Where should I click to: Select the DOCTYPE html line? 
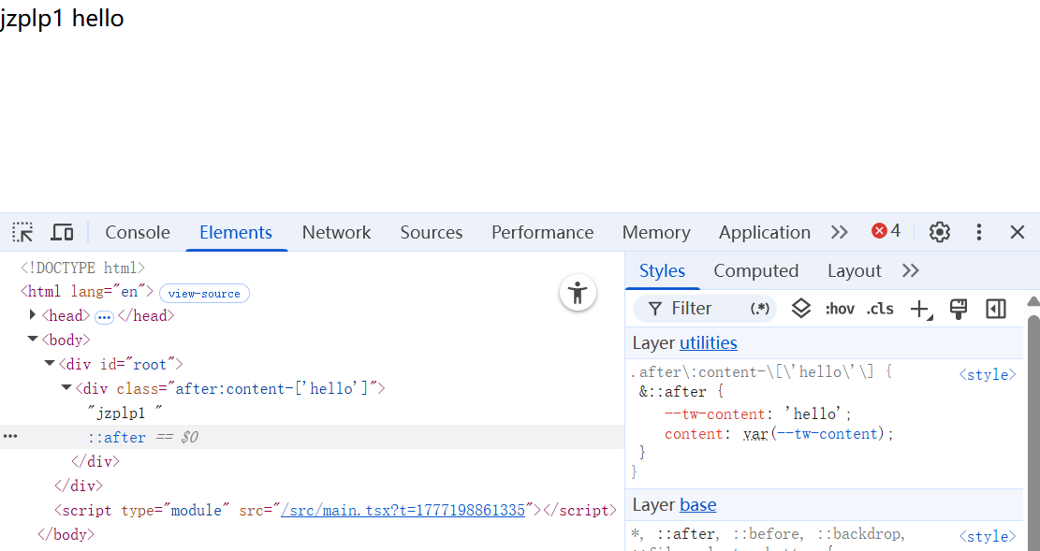pyautogui.click(x=83, y=268)
